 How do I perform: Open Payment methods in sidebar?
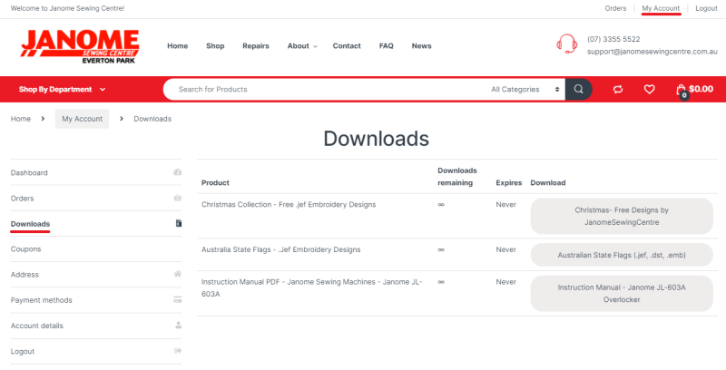coord(41,300)
